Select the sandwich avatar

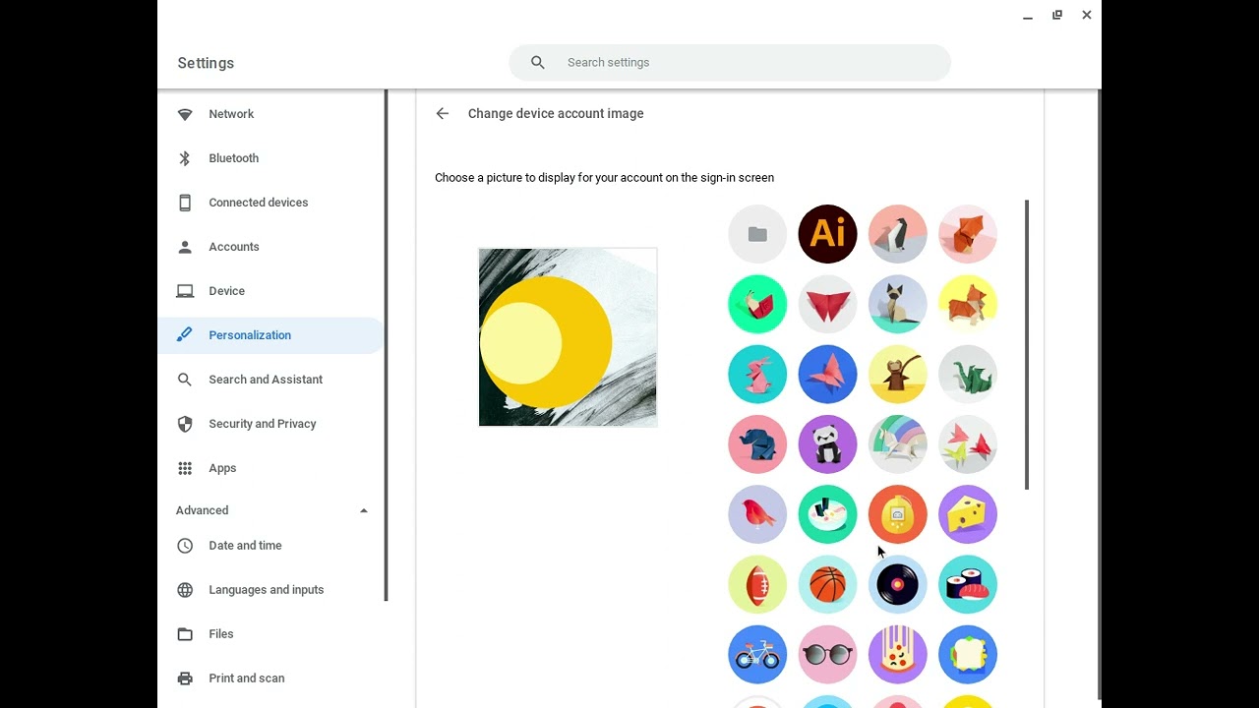(x=968, y=655)
